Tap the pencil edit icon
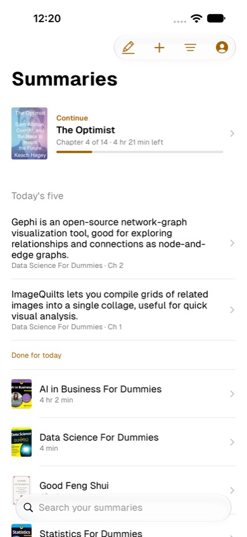 coord(128,47)
